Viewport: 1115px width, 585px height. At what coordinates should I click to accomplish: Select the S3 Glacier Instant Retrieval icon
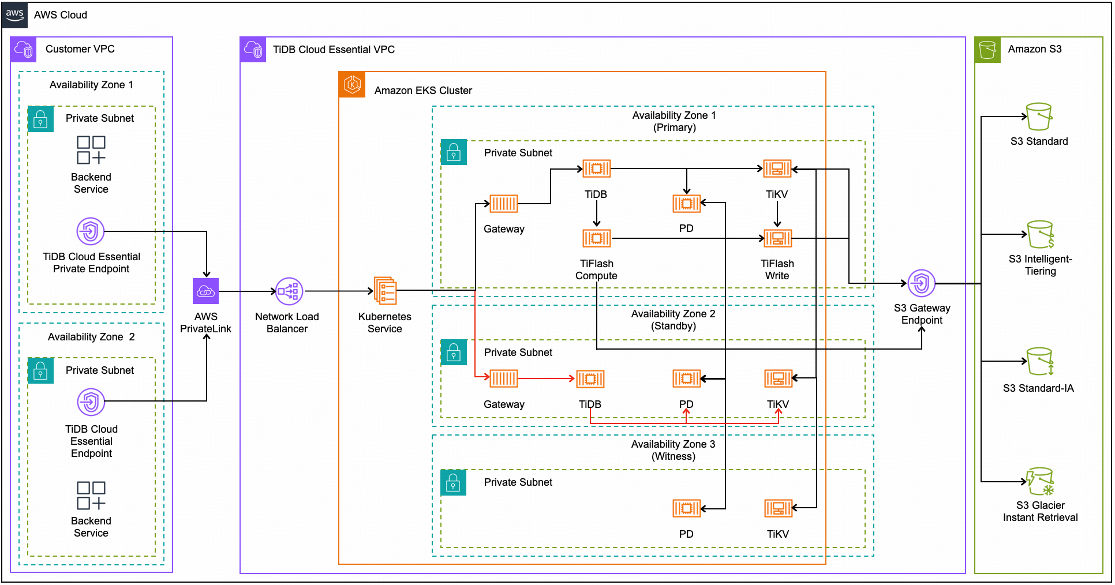pos(1040,482)
